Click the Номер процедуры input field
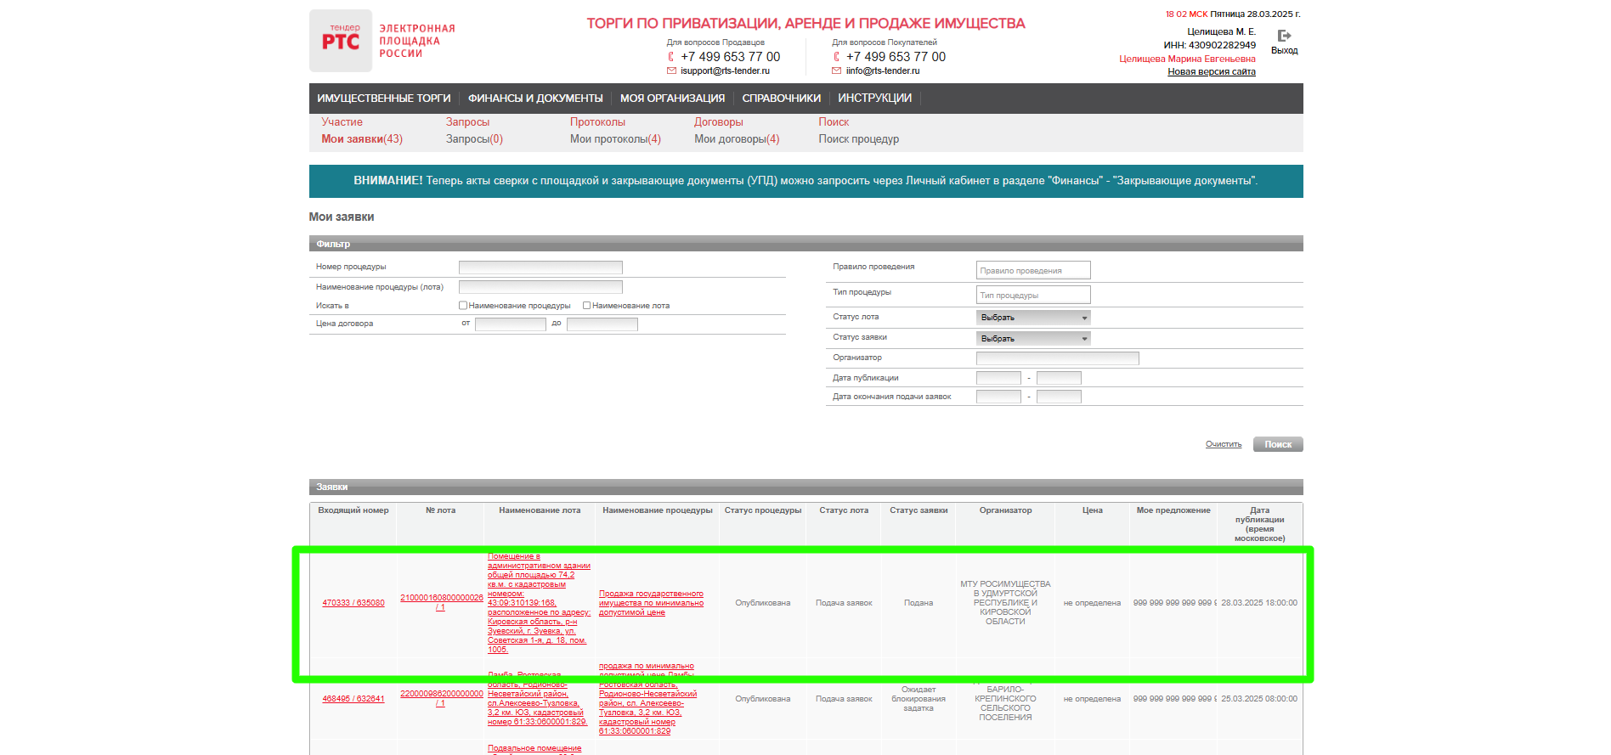The height and width of the screenshot is (755, 1611). pos(540,268)
